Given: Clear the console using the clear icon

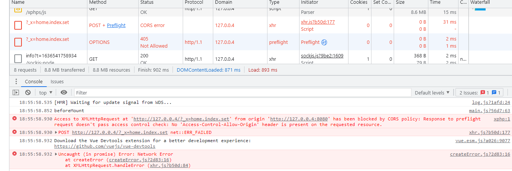Looking at the screenshot, I should [x=28, y=93].
